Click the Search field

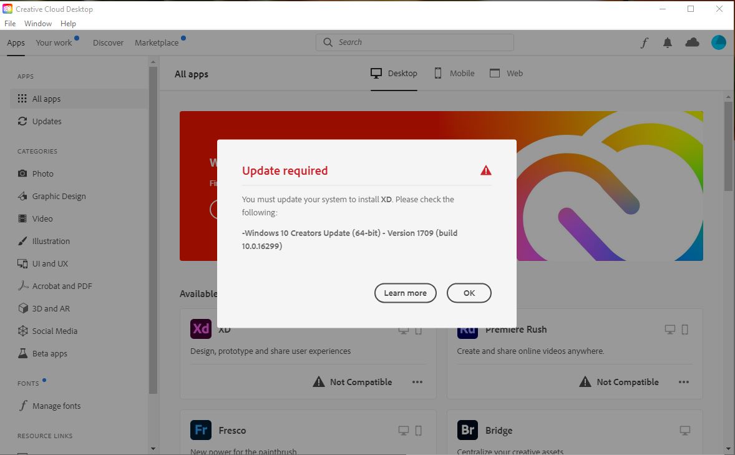415,42
